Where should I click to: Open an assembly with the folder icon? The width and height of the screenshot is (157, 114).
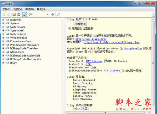coord(14,15)
